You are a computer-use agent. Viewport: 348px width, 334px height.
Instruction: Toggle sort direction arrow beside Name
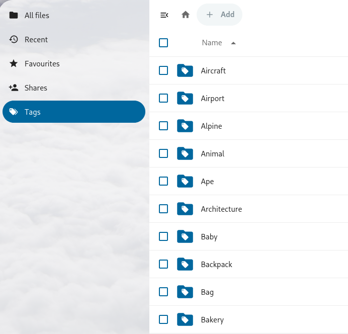233,43
